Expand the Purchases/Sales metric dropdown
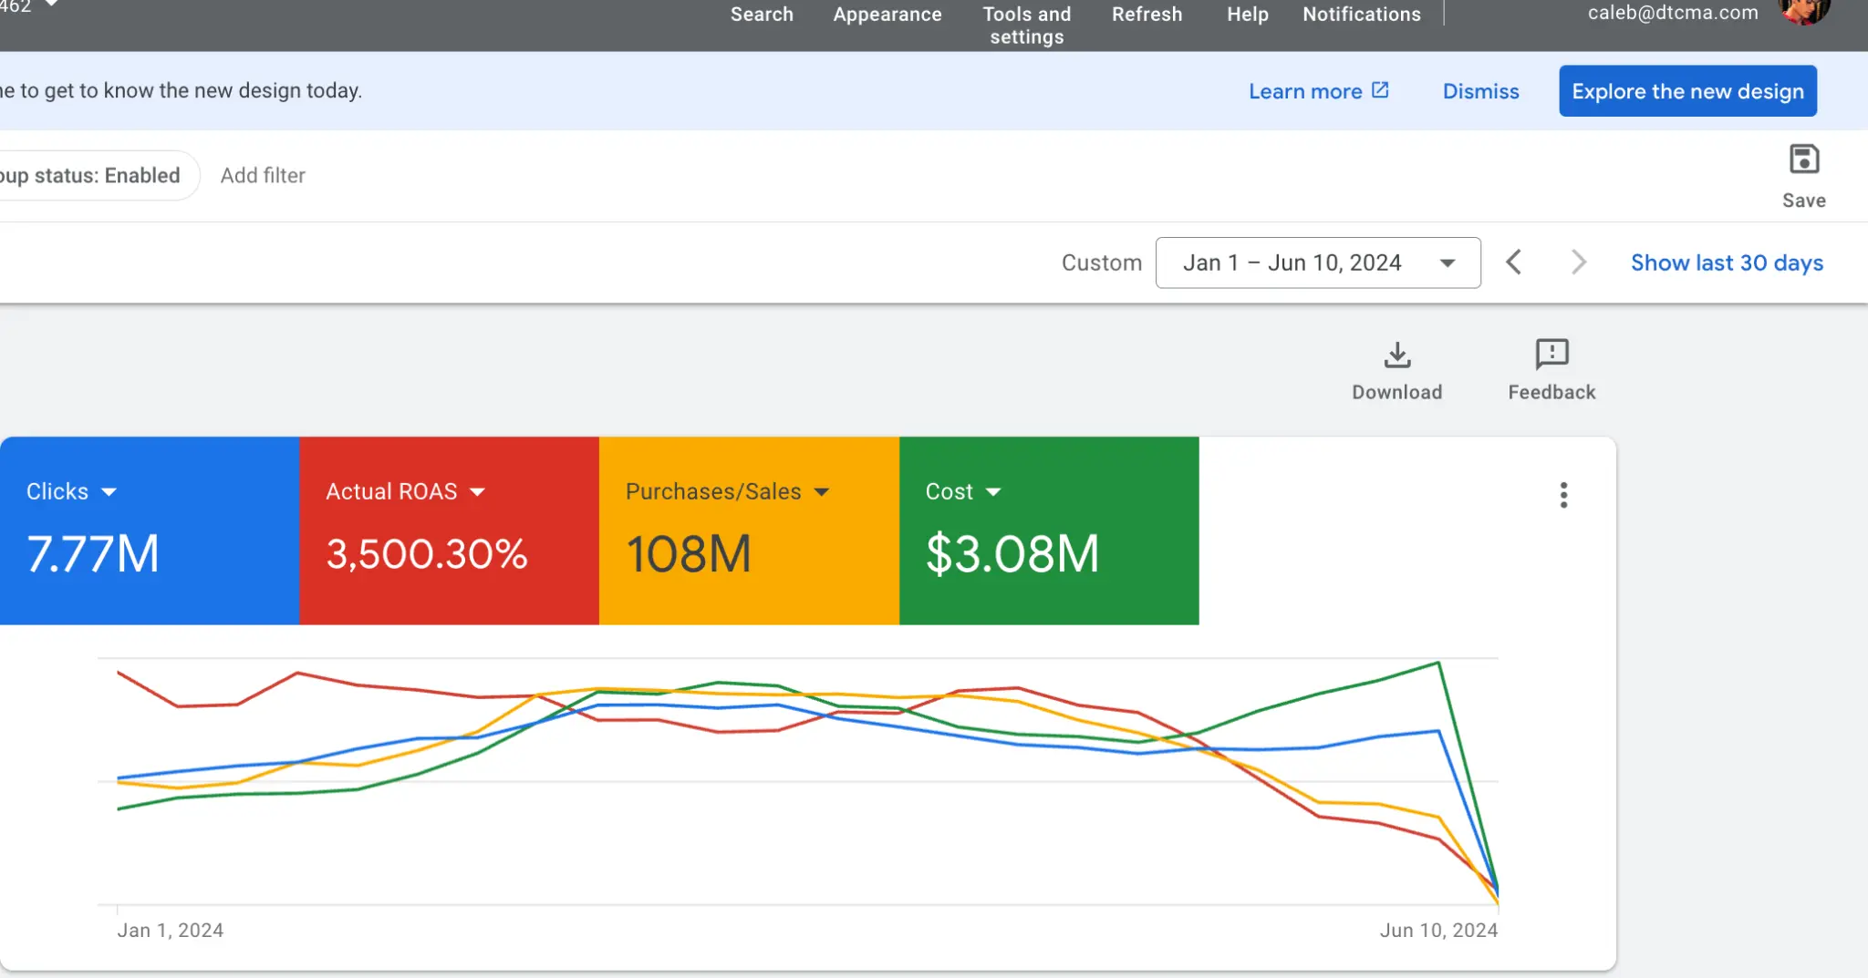 click(821, 492)
